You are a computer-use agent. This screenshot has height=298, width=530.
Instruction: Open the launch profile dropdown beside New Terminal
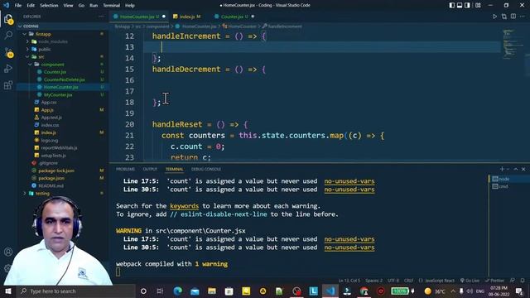pos(508,169)
